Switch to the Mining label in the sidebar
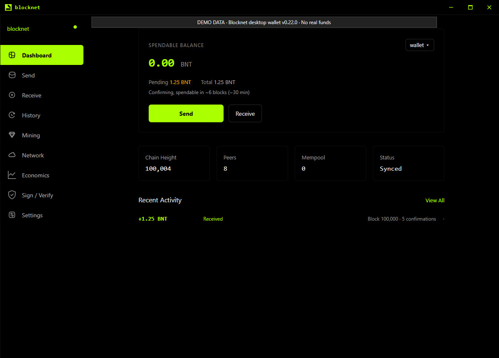The height and width of the screenshot is (358, 499). 31,135
